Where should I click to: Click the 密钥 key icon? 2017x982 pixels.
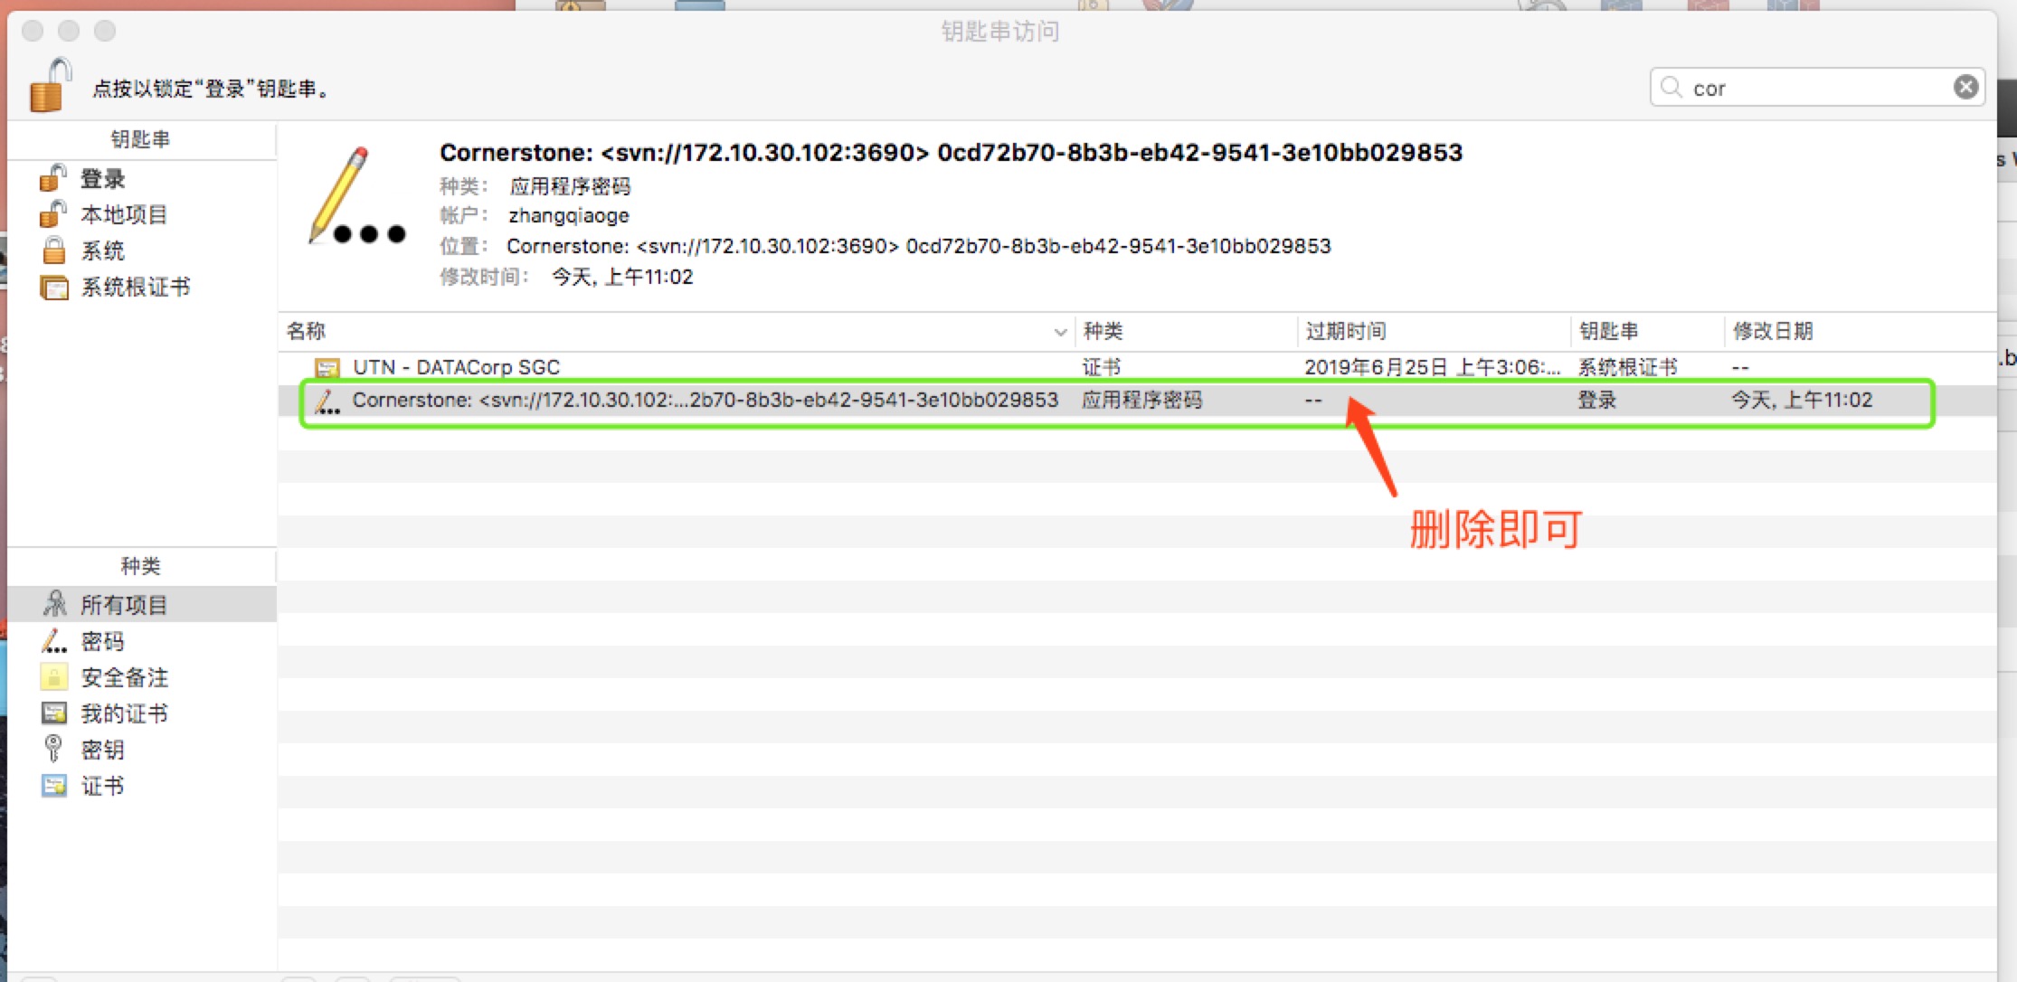[53, 749]
